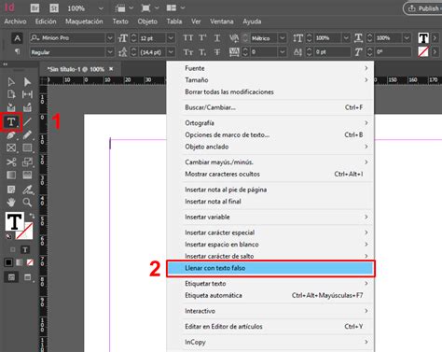Open the Regular font style dropdown
442x352 pixels.
[x=110, y=52]
